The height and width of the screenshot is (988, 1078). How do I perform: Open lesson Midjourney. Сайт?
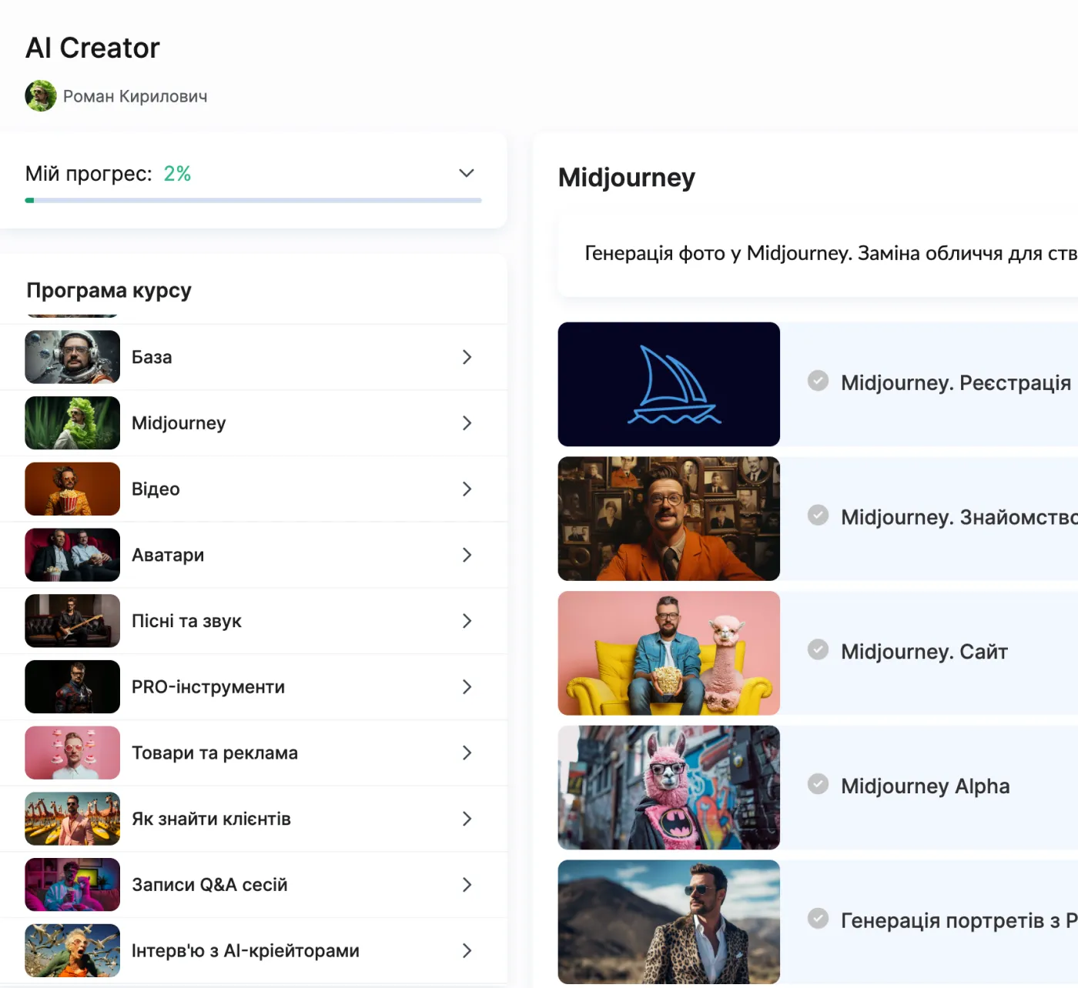tap(924, 652)
